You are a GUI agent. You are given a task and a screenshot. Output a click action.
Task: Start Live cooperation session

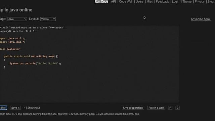pyautogui.click(x=133, y=108)
